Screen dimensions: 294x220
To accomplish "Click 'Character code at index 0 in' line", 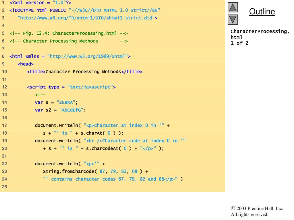I will (x=110, y=141).
